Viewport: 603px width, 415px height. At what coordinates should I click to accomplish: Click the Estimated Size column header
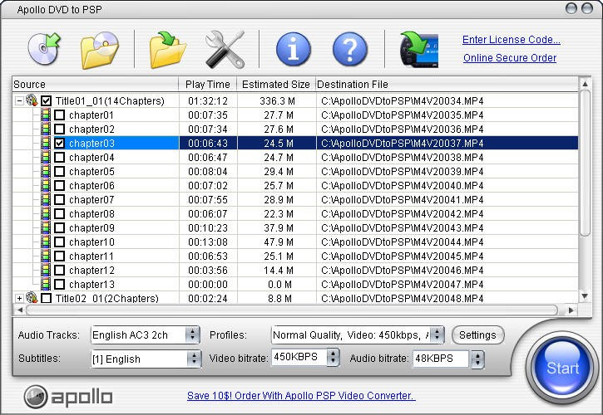point(276,84)
